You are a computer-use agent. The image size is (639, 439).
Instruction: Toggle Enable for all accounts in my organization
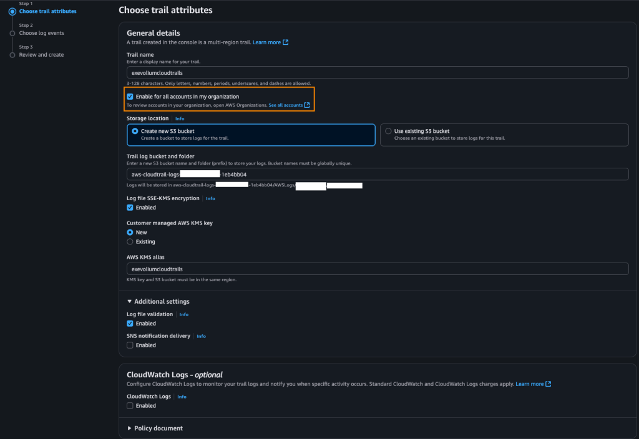click(x=130, y=97)
